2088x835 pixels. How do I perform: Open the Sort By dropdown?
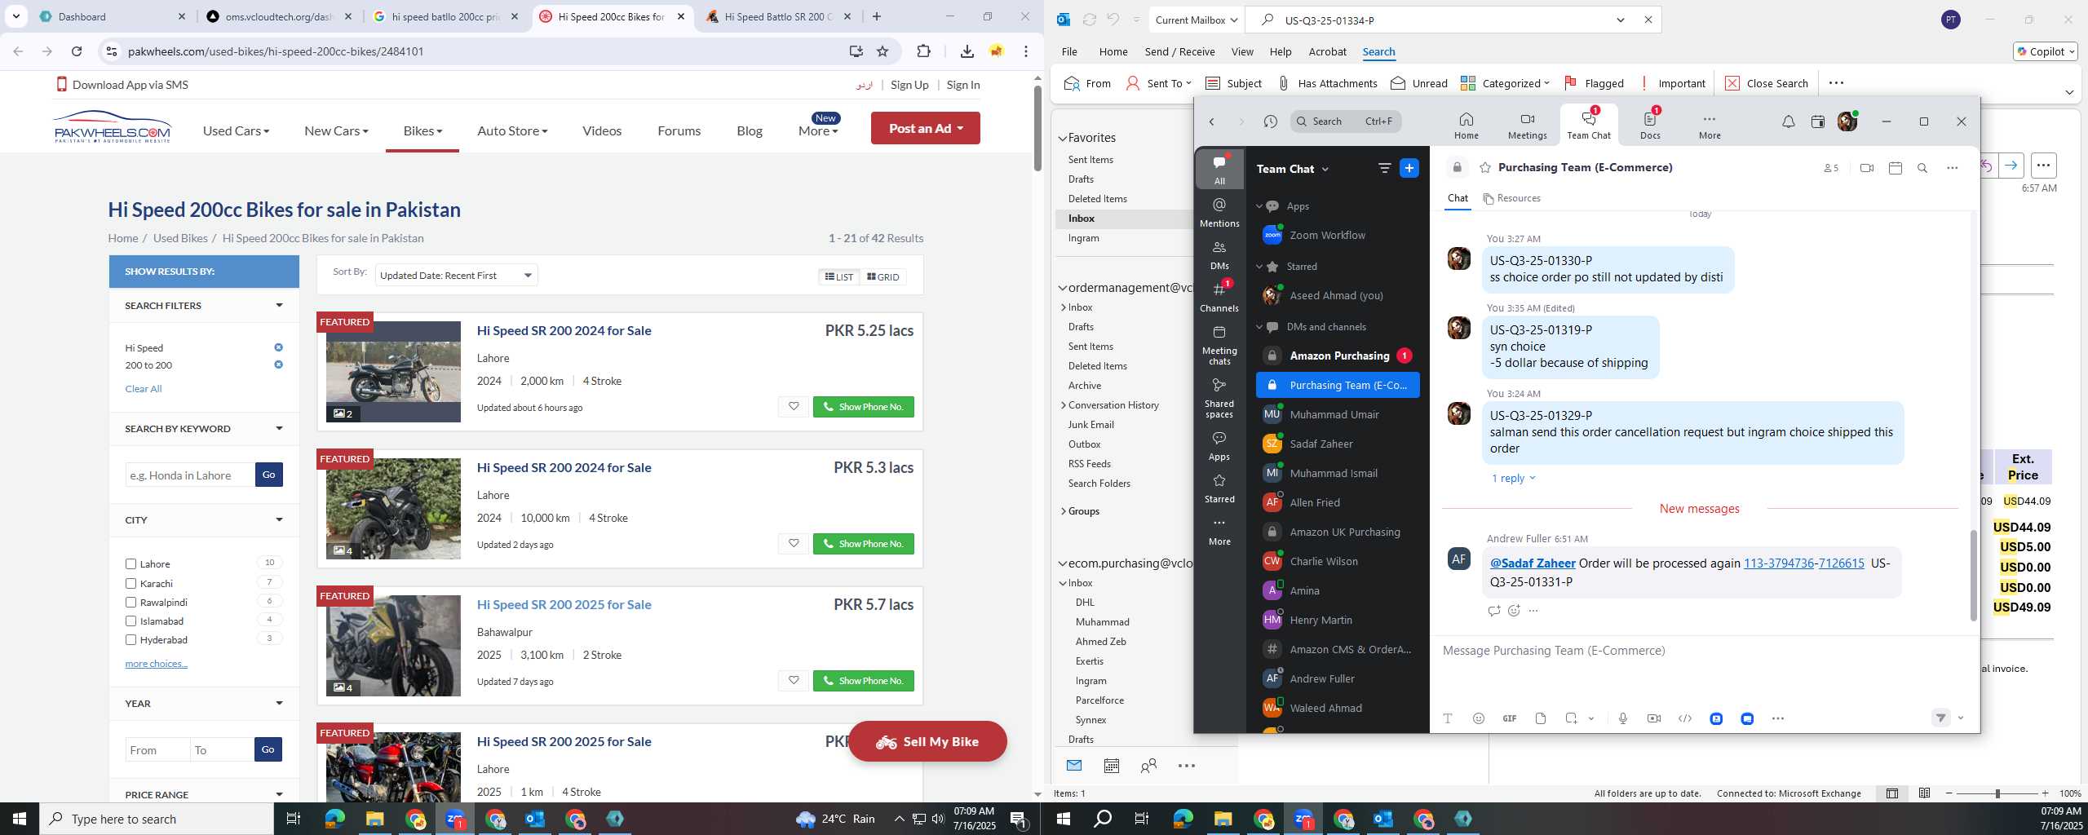click(x=456, y=276)
